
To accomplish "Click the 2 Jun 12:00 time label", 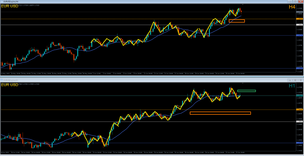I will coord(97,74).
